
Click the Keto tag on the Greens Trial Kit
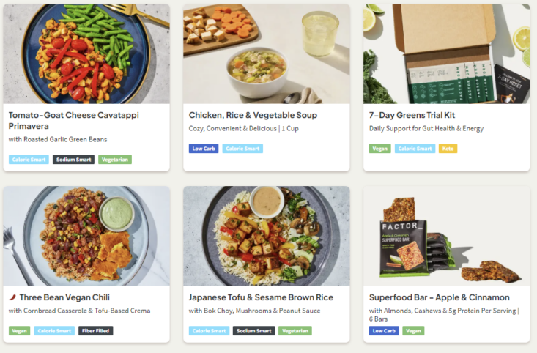click(448, 149)
